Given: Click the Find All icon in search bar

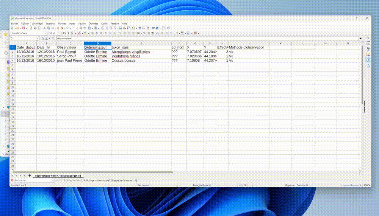Looking at the screenshot, I should point(136,180).
